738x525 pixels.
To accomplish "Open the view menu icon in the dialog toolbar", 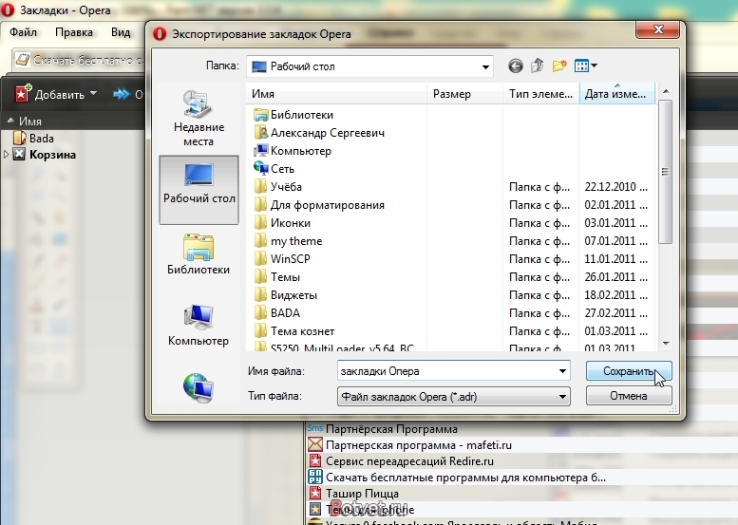I will pyautogui.click(x=585, y=66).
